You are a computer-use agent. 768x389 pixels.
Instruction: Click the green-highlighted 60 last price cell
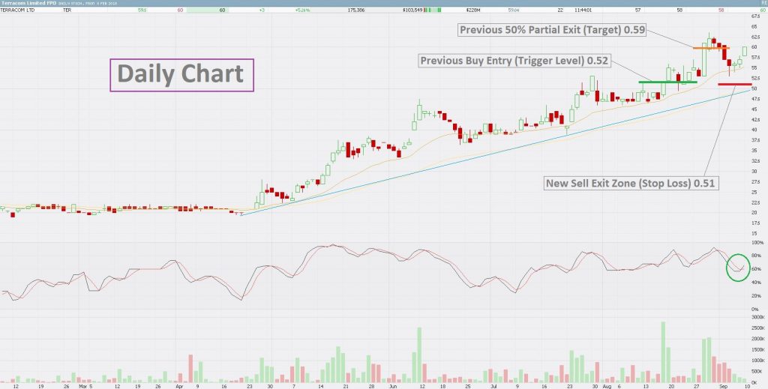(x=208, y=10)
